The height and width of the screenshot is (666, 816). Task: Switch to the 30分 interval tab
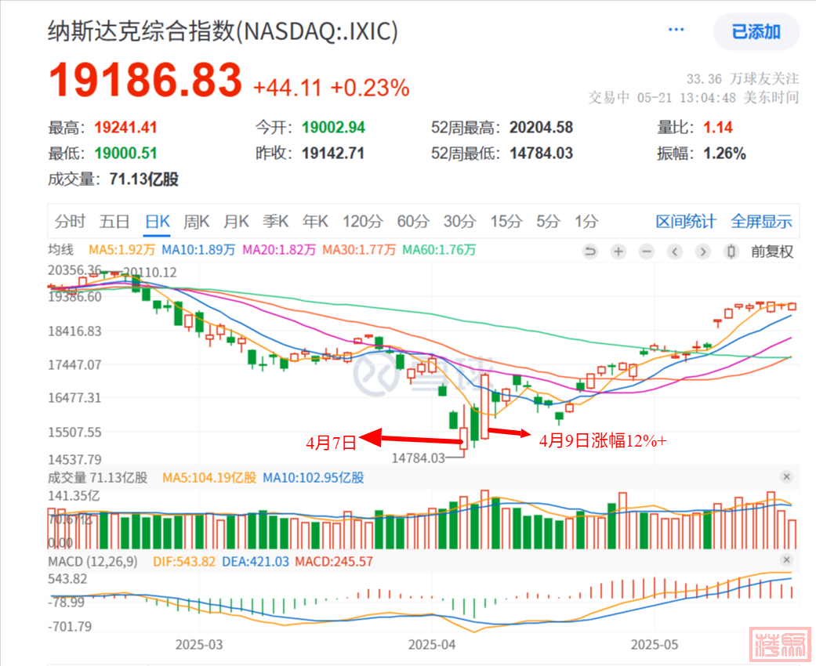(459, 222)
